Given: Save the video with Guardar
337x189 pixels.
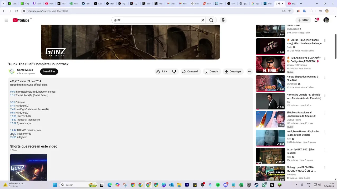Looking at the screenshot, I should pyautogui.click(x=212, y=71).
